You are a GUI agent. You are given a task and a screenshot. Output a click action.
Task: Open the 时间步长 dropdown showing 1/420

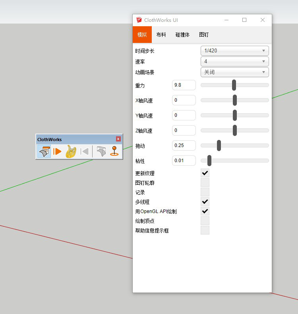[234, 50]
